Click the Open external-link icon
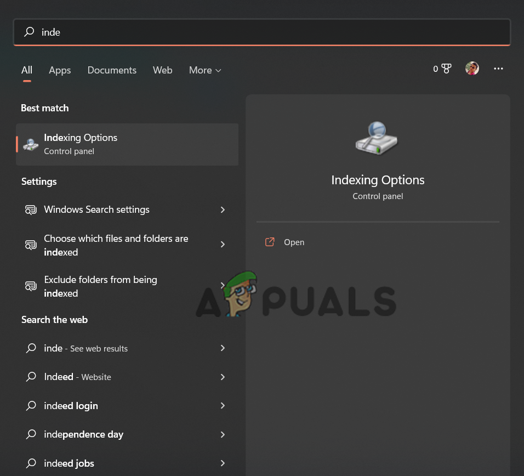This screenshot has width=524, height=476. click(270, 242)
